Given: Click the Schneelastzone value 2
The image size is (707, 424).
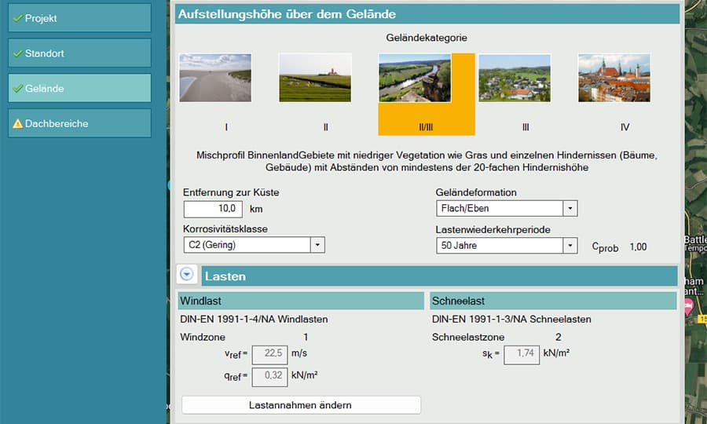Looking at the screenshot, I should coord(559,337).
